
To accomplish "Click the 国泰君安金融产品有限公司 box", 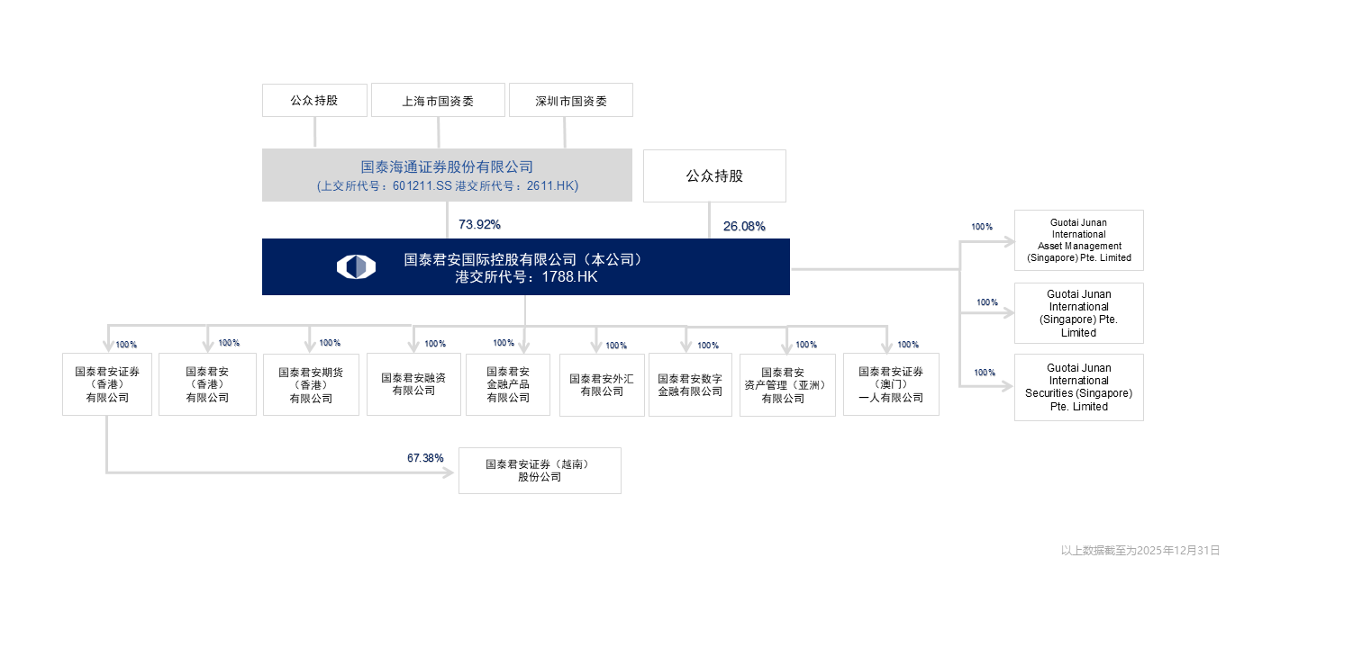I will tap(508, 384).
